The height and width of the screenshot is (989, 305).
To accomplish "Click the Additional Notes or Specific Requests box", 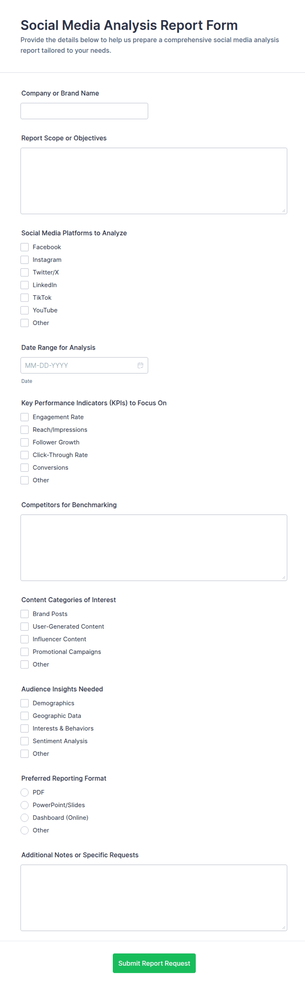I will point(154,898).
